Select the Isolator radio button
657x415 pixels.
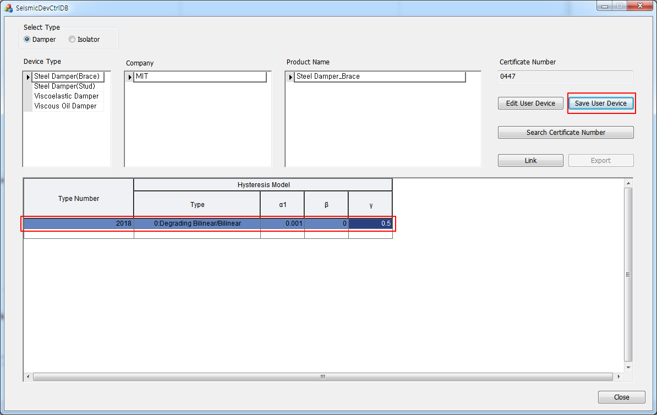point(72,39)
